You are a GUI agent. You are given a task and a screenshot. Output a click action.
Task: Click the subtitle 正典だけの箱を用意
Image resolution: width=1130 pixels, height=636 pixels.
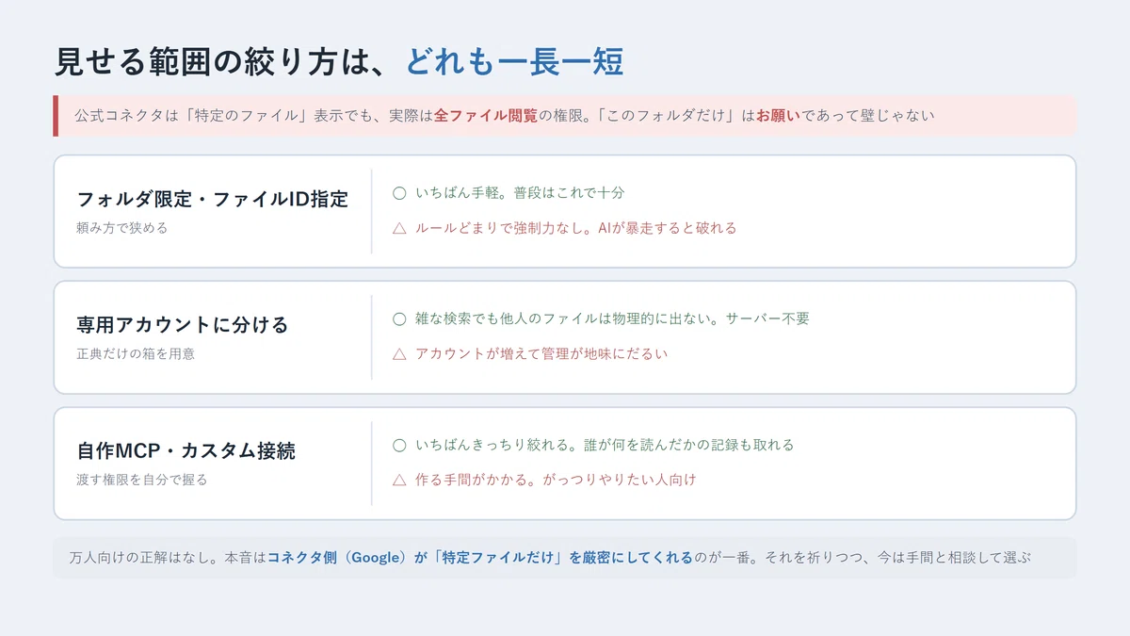coord(136,354)
